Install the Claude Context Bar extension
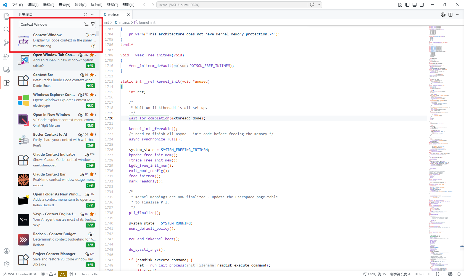This screenshot has width=464, height=277. point(90,185)
